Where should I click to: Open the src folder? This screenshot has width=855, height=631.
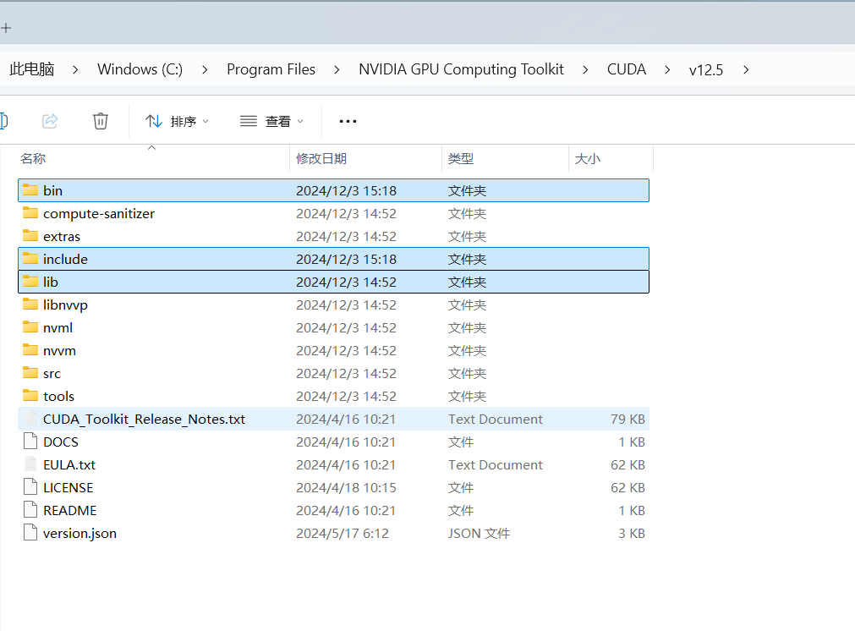(52, 373)
